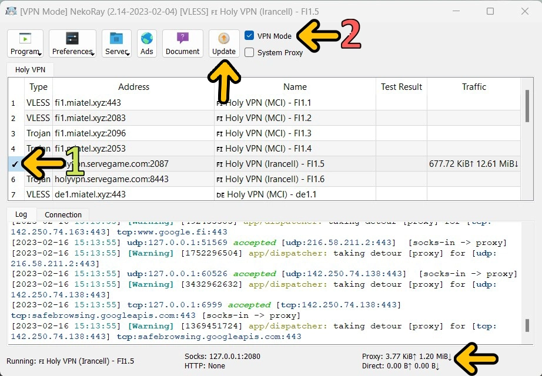Image resolution: width=542 pixels, height=376 pixels.
Task: Click the Update icon
Action: 223,39
